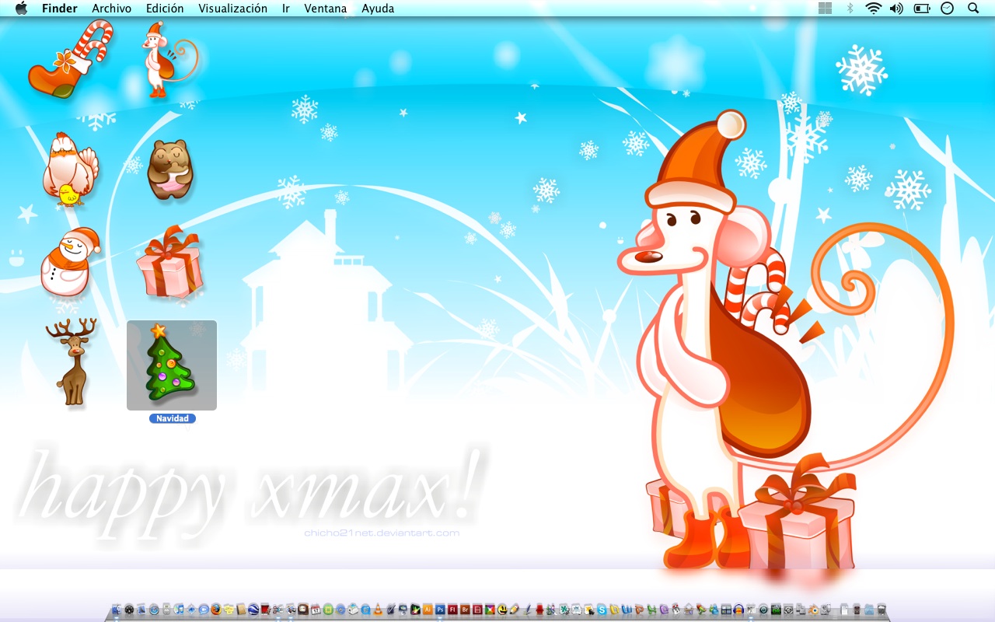Open Spotlight search in the menu bar

pos(972,9)
